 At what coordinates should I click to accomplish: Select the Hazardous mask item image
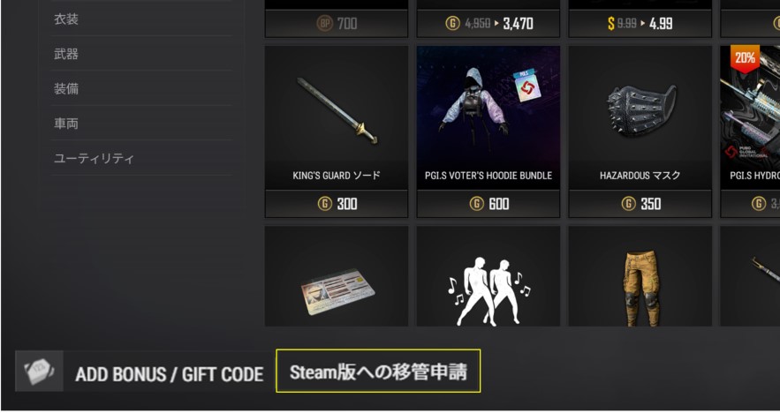640,109
